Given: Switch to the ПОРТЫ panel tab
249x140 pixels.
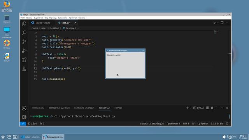Looking at the screenshot, I should coord(118,108).
